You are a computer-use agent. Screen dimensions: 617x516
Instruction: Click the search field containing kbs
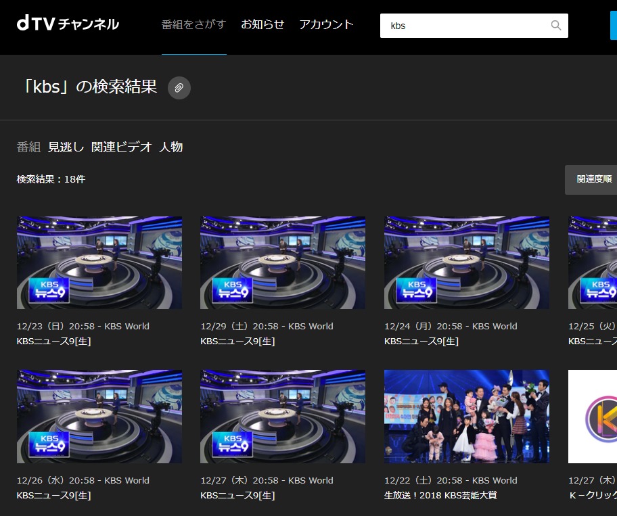coord(474,26)
